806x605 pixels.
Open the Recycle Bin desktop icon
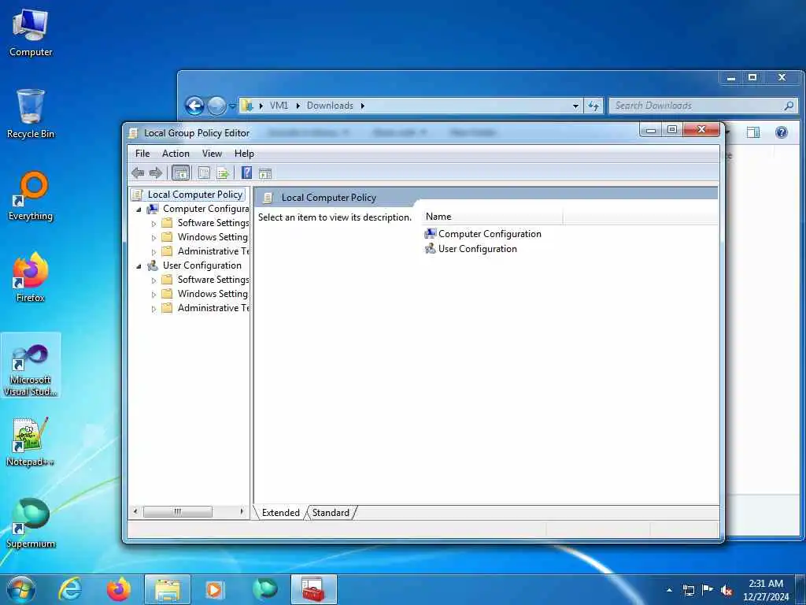pyautogui.click(x=31, y=114)
